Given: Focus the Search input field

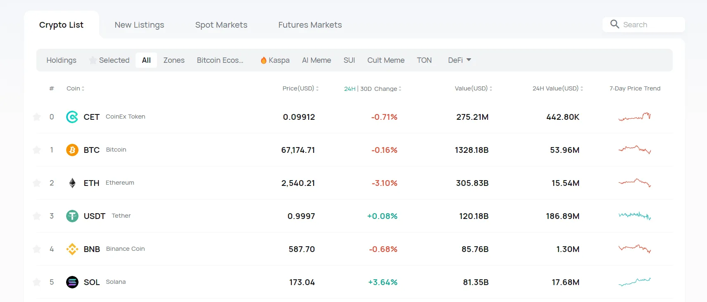Looking at the screenshot, I should coord(644,24).
